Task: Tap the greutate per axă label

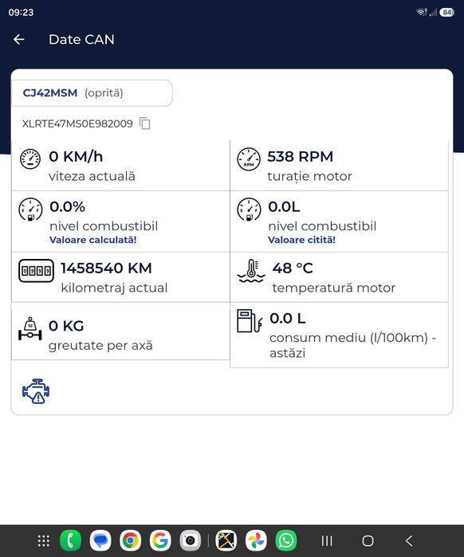Action: coord(100,345)
